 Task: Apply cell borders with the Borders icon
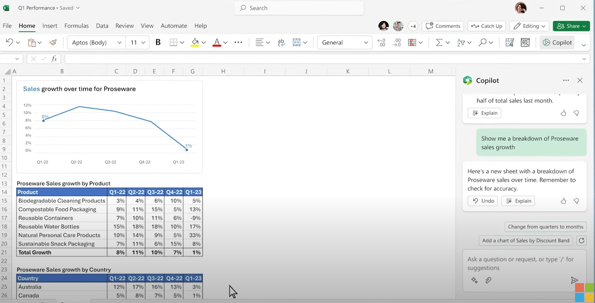coord(173,42)
